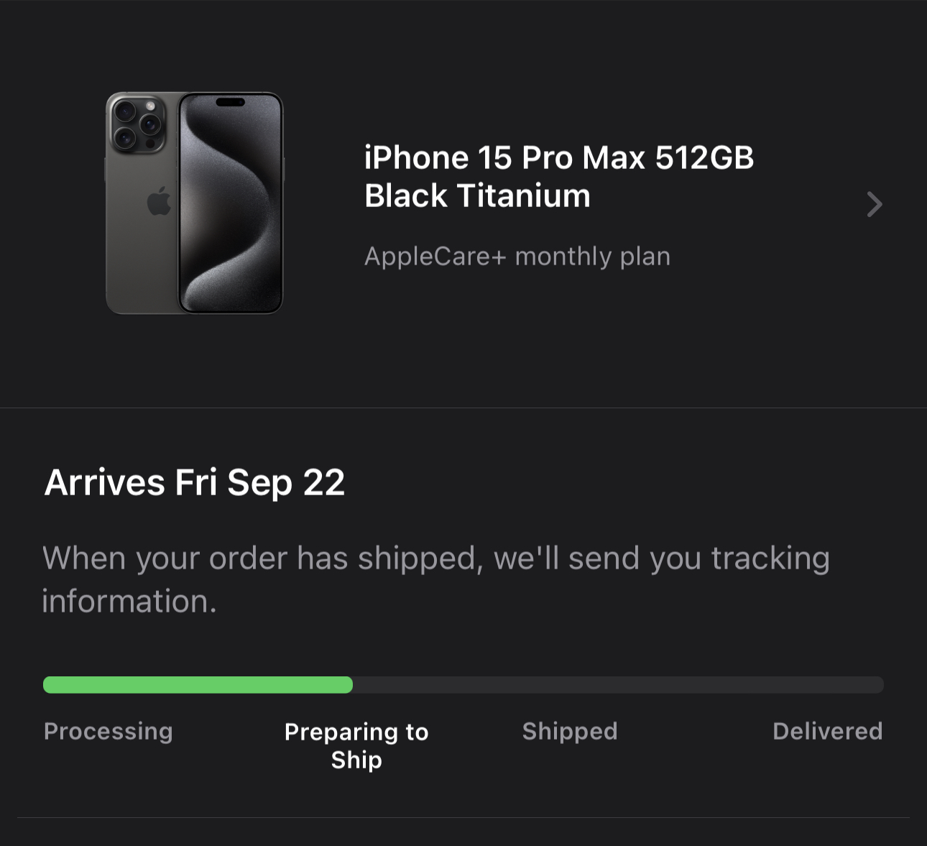Click the right end of the green progress fill
Viewport: 927px width, 846px height.
pos(348,685)
